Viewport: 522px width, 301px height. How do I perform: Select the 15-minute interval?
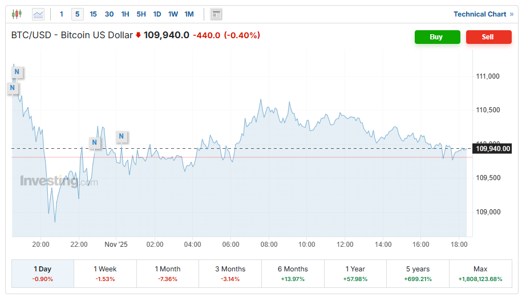94,14
